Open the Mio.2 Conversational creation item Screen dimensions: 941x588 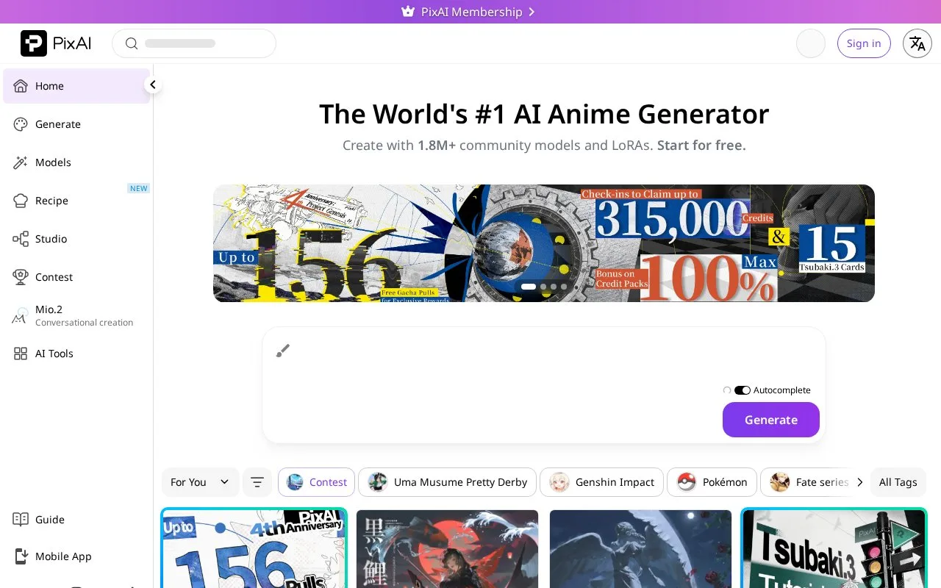click(x=76, y=315)
